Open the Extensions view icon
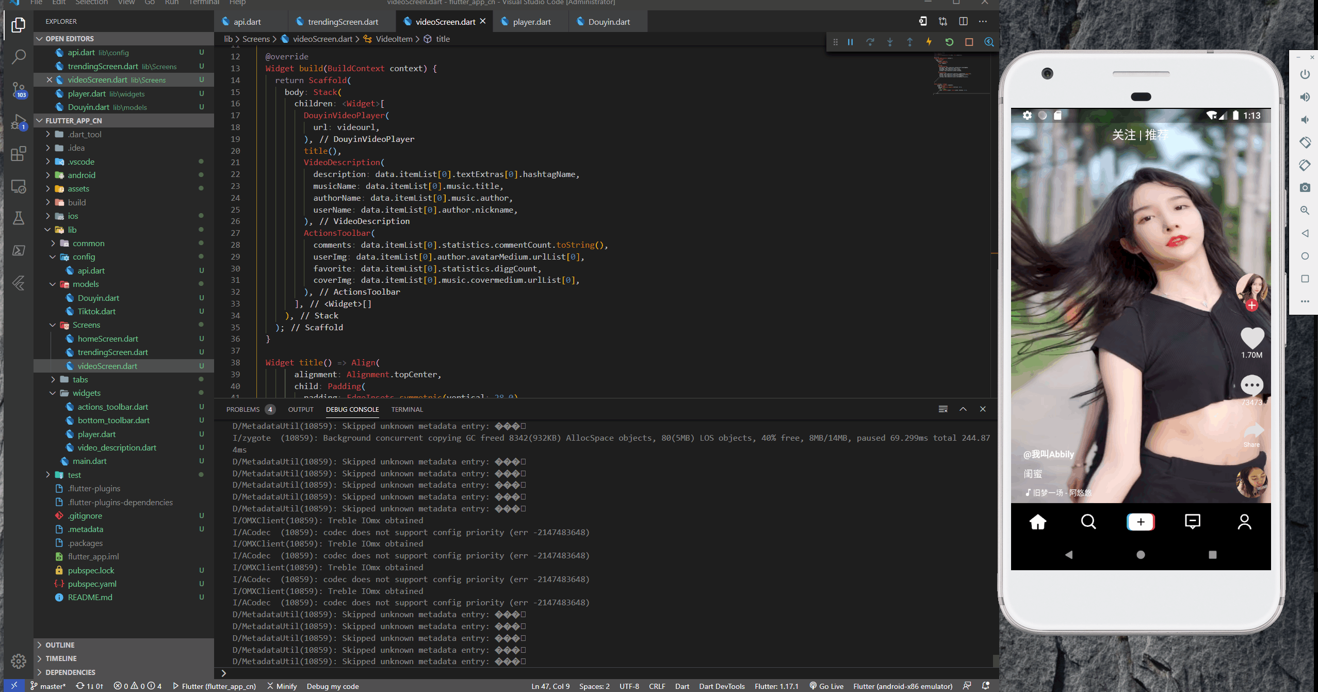 pyautogui.click(x=19, y=153)
